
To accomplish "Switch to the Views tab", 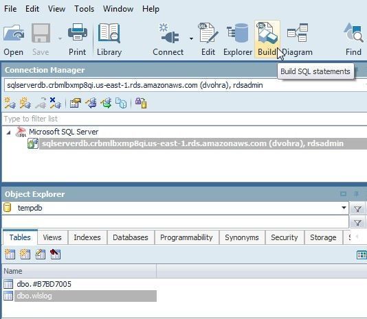I will pos(52,237).
